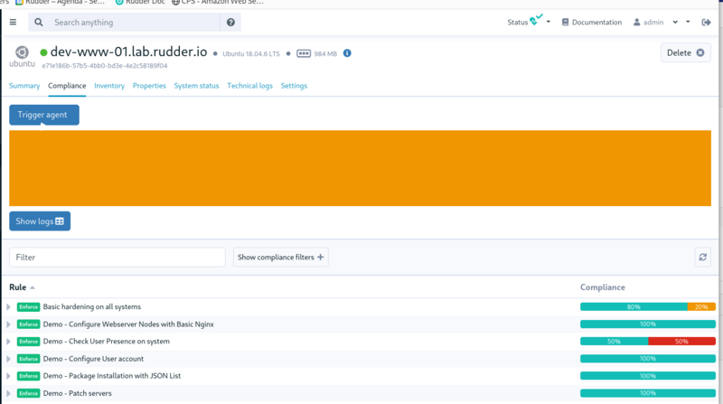Click the orange 20% compliance segment
723x404 pixels.
(701, 306)
